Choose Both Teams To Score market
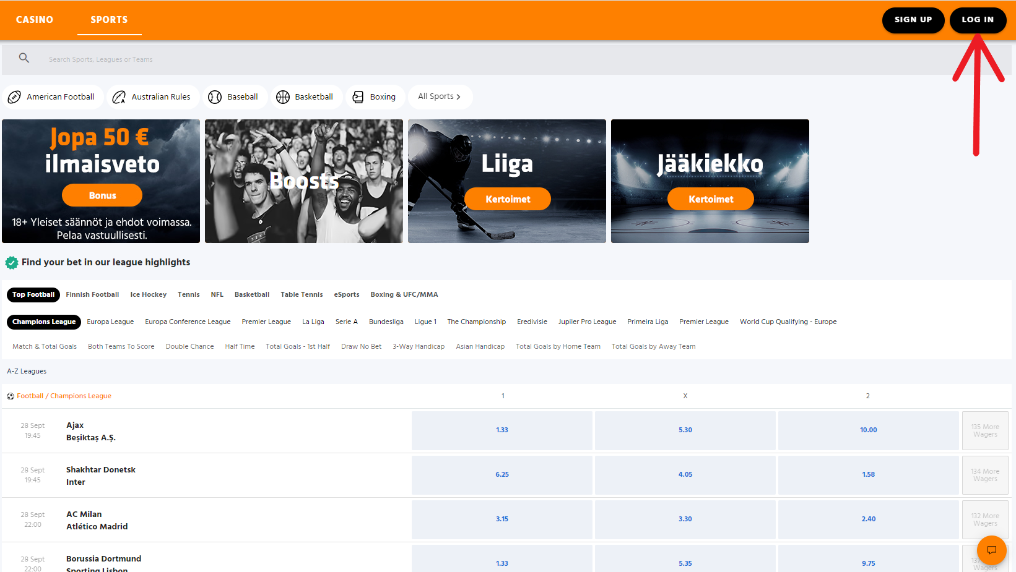The image size is (1016, 572). coord(121,347)
